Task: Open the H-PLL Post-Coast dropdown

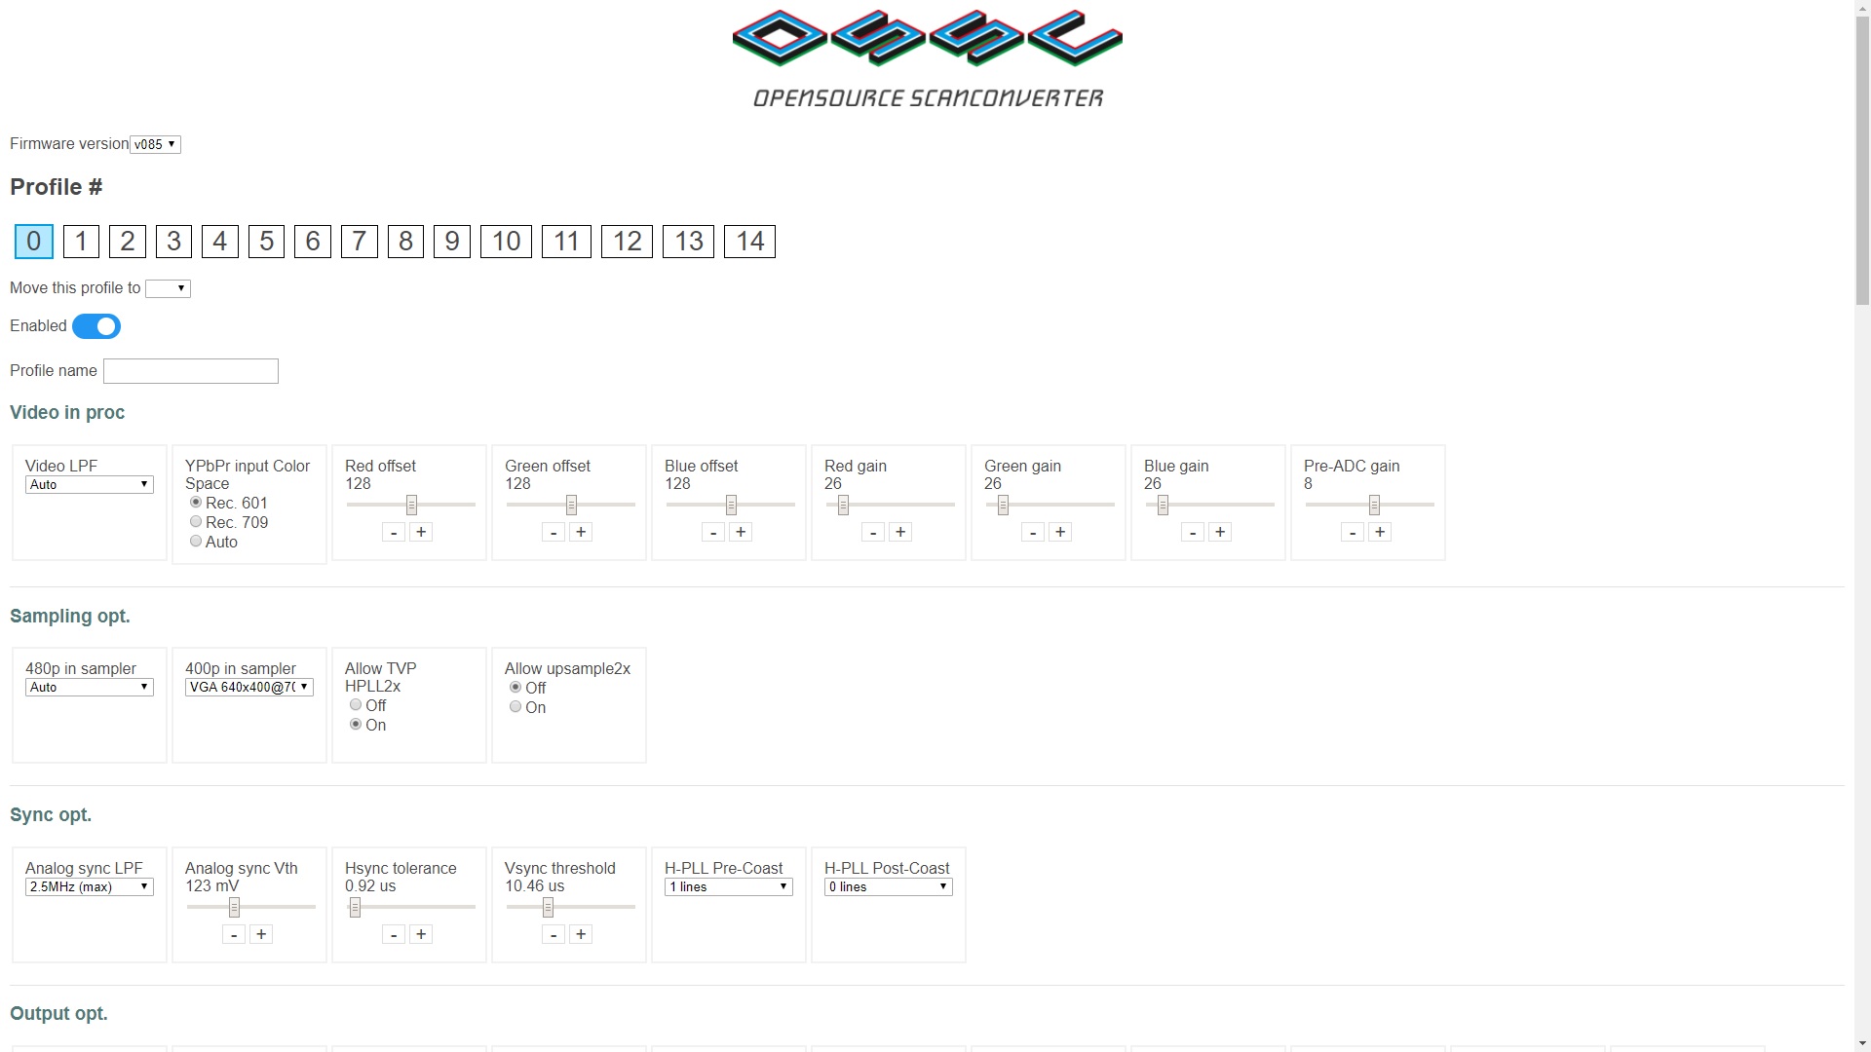Action: point(888,887)
